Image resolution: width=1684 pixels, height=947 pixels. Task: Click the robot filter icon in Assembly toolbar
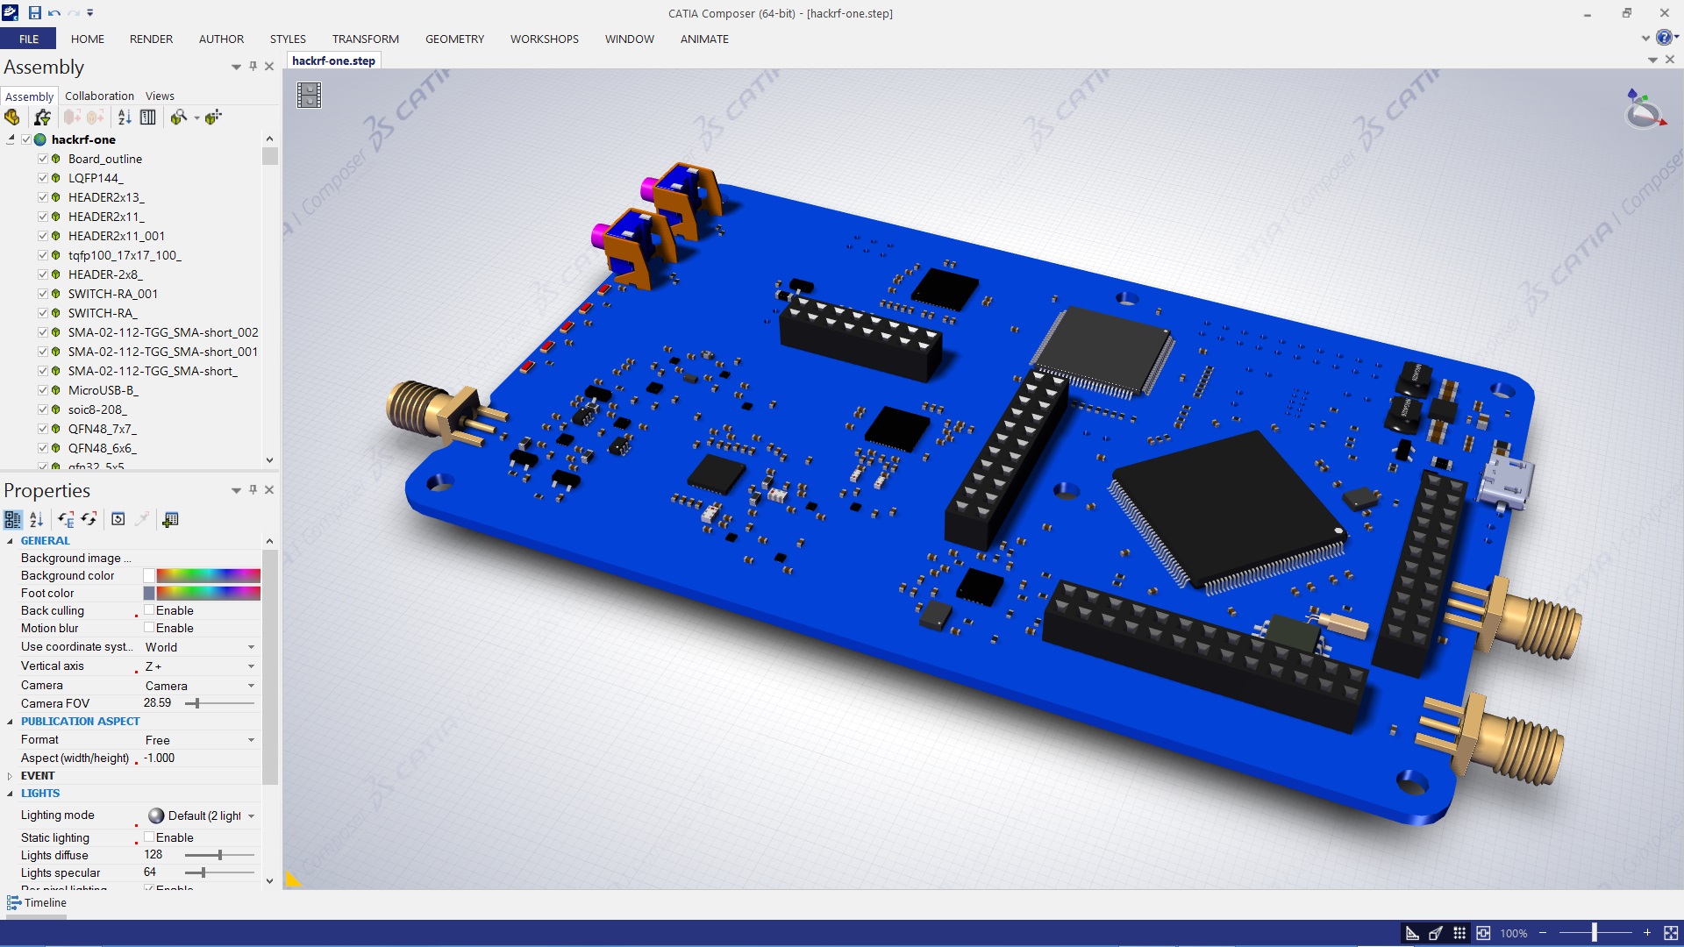pos(41,117)
